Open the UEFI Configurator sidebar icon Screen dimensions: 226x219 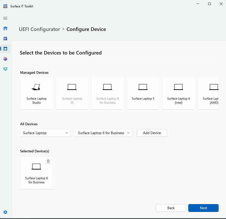pyautogui.click(x=5, y=48)
